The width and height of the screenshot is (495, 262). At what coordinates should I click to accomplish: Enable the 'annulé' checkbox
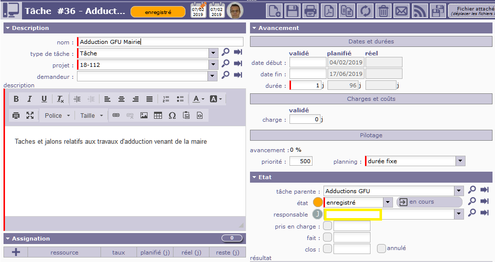[x=381, y=248]
